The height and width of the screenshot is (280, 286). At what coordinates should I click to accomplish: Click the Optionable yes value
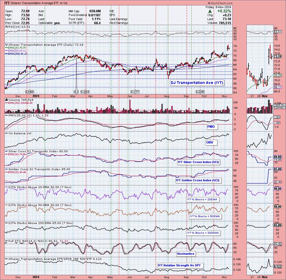[x=57, y=23]
